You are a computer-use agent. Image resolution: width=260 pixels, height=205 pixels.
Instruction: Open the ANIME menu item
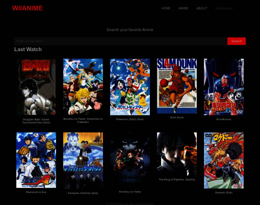(183, 8)
